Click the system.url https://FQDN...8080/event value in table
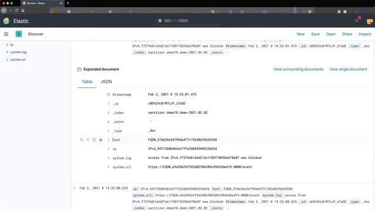Image resolution: width=375 pixels, height=211 pixels. pyautogui.click(x=200, y=166)
